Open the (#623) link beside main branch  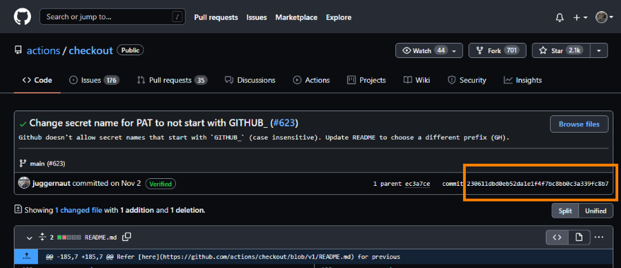point(56,163)
